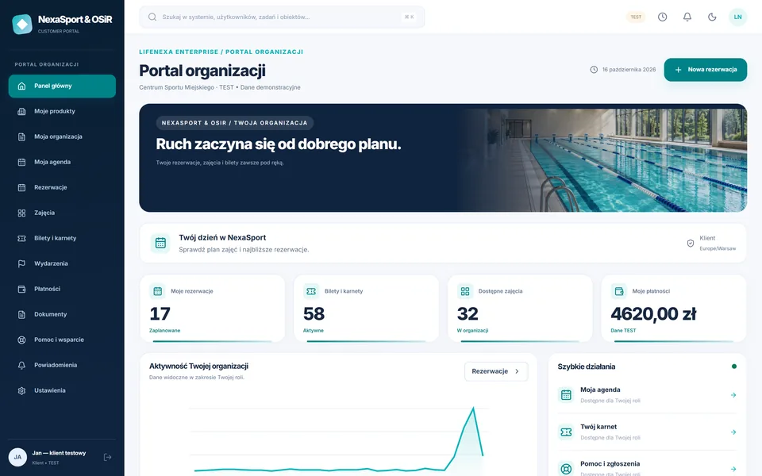Select Panel główny in the sidebar
The width and height of the screenshot is (762, 476).
(62, 86)
